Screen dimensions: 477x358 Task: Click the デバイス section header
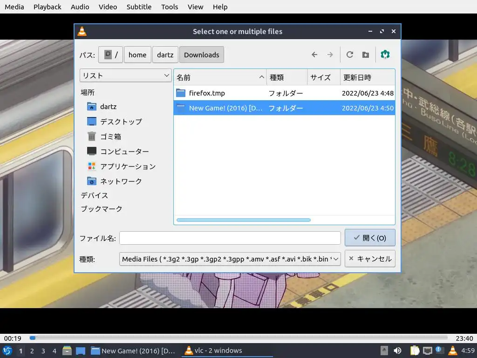point(94,195)
